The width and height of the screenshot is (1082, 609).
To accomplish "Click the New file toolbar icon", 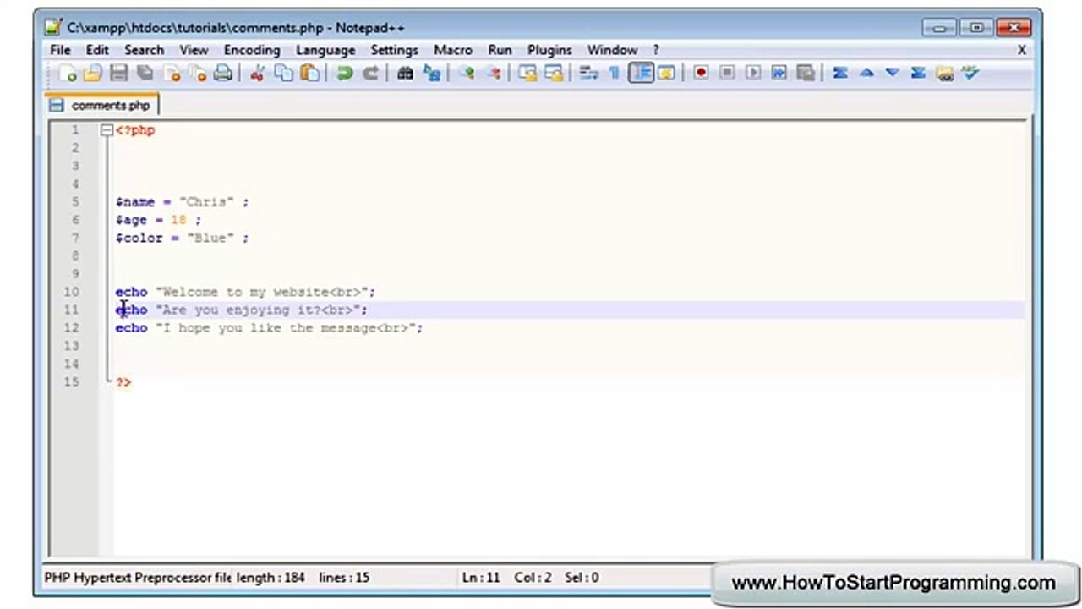I will coord(68,74).
